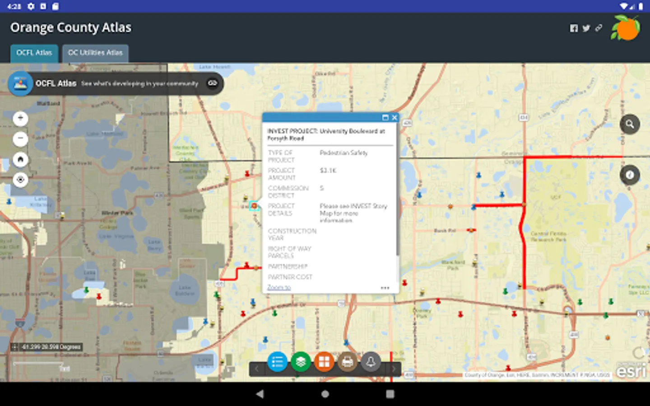Expand the coordinate widget beside the degrees readout
Screen dimensions: 650x406
click(x=14, y=347)
